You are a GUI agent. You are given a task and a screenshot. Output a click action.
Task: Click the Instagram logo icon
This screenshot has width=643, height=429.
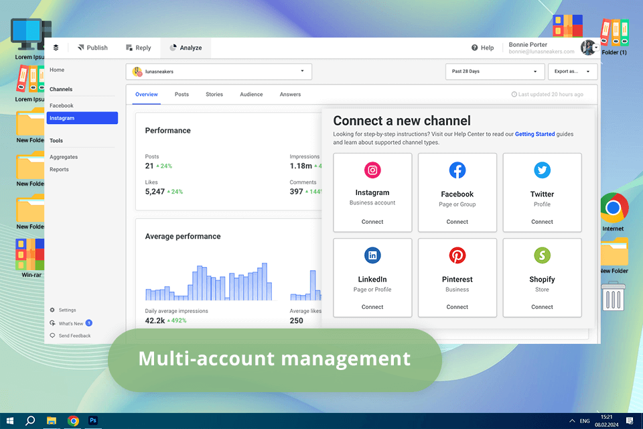(x=372, y=170)
